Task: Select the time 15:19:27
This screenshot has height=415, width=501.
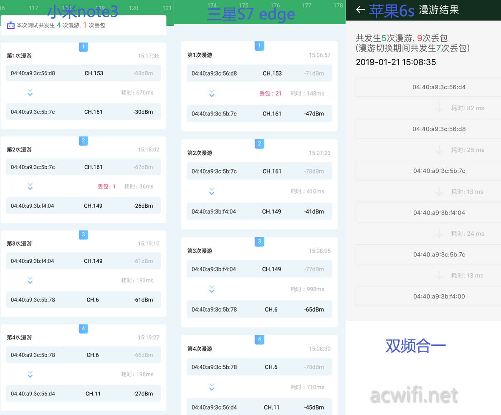Action: [x=149, y=337]
